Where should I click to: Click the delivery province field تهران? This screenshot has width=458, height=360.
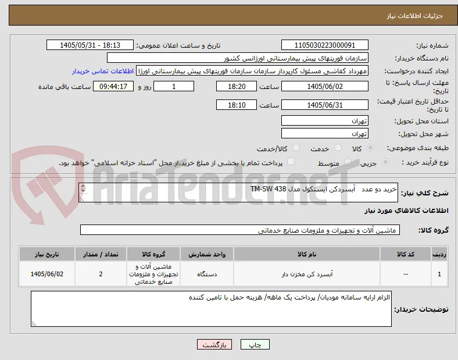(x=324, y=120)
